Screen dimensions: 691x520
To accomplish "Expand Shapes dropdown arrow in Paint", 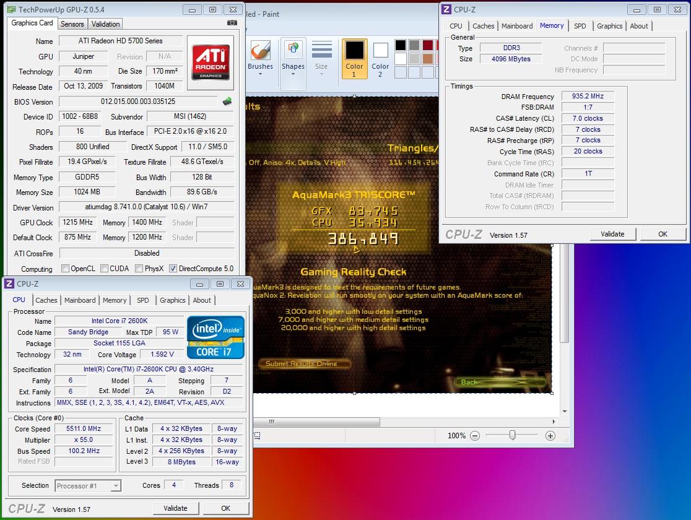I will point(293,74).
